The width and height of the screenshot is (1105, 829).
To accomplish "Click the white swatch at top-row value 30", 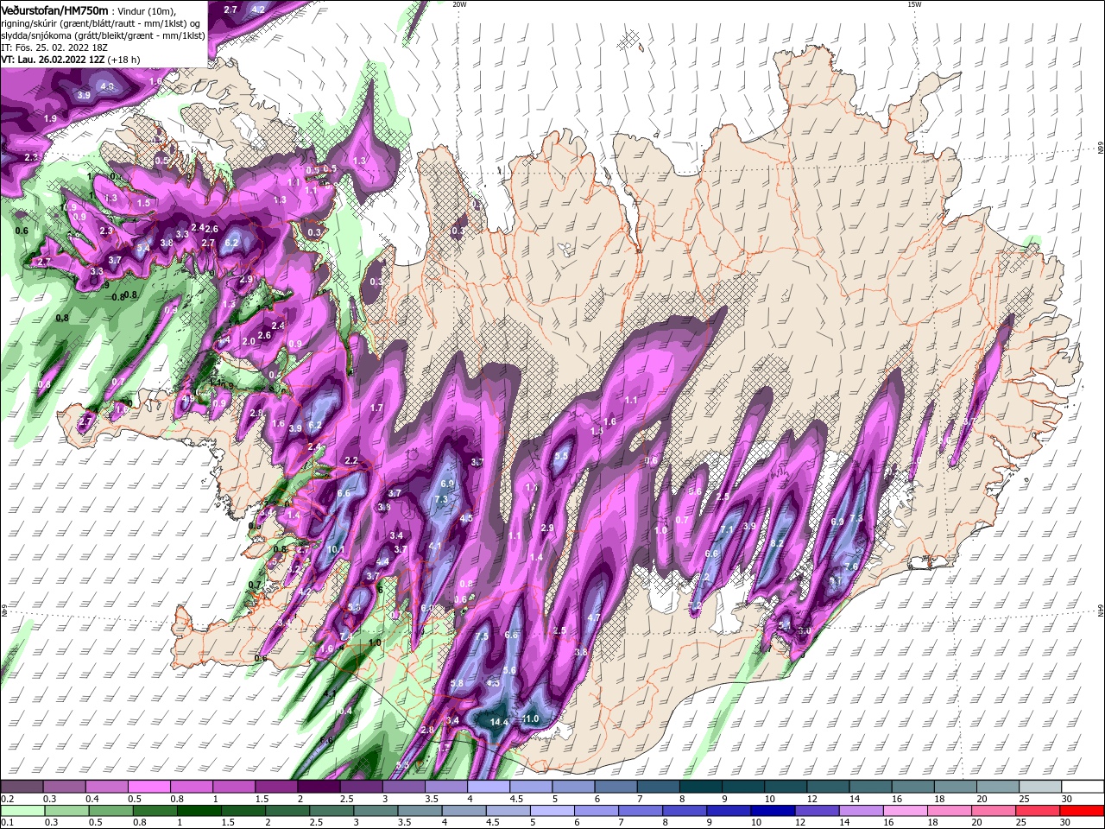I will pyautogui.click(x=1083, y=788).
